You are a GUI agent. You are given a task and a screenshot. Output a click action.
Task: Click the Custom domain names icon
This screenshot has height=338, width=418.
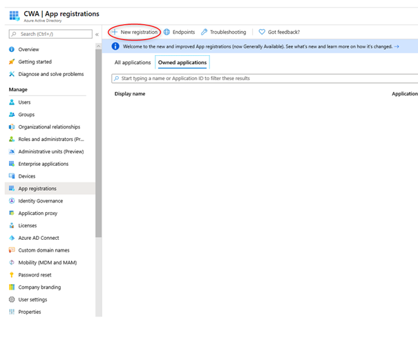tap(12, 250)
